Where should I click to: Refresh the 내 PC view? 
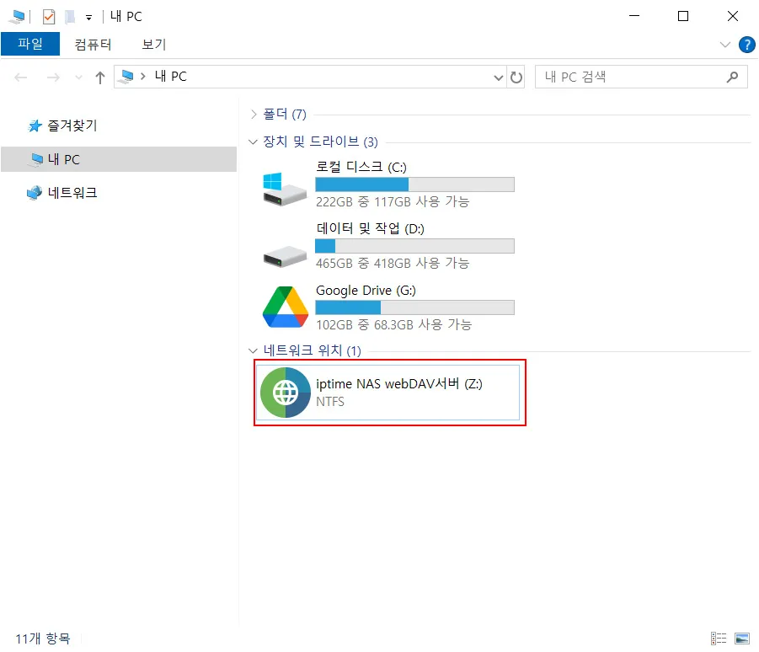(516, 77)
